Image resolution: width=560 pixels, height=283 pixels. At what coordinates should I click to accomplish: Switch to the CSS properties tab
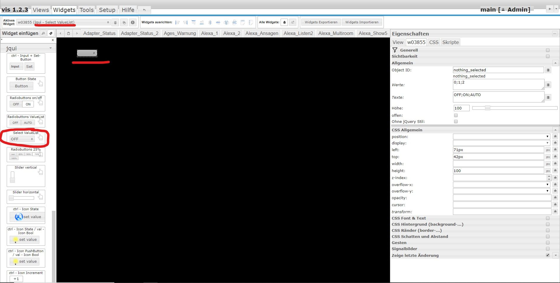[434, 42]
